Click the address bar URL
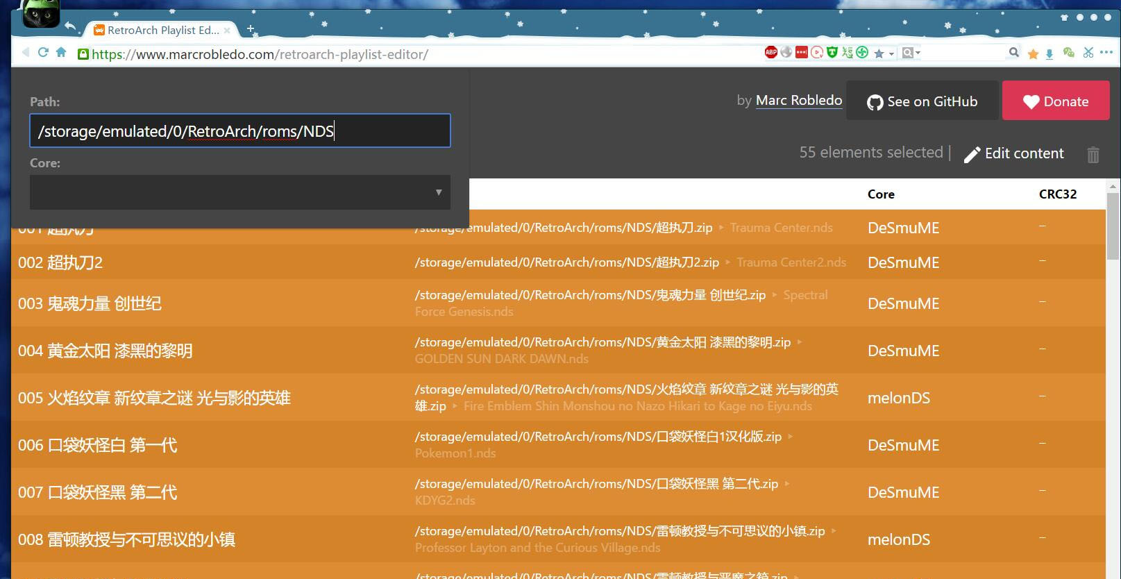The height and width of the screenshot is (579, 1121). point(260,54)
